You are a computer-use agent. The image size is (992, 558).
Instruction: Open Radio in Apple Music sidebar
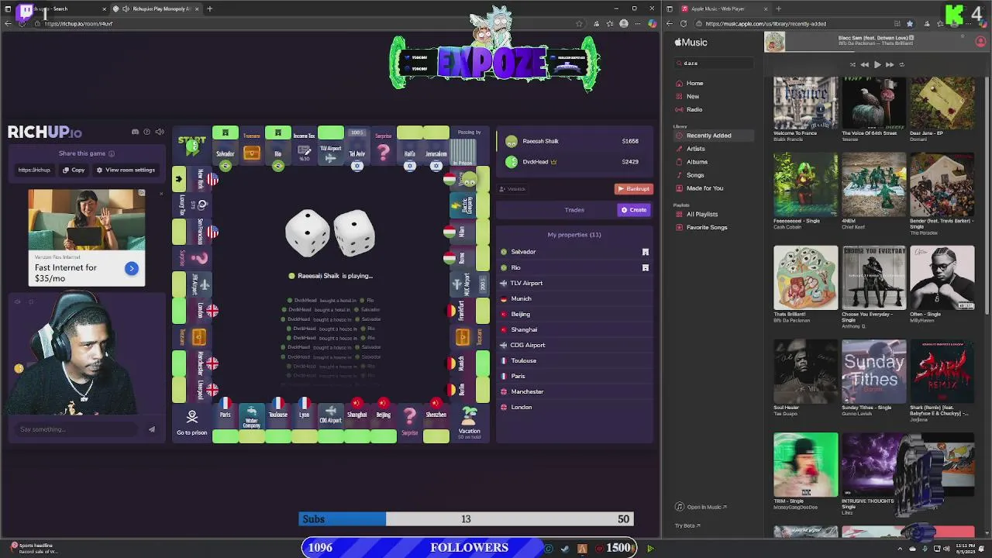[694, 109]
